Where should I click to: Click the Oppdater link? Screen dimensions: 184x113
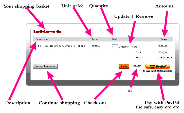(x=124, y=47)
